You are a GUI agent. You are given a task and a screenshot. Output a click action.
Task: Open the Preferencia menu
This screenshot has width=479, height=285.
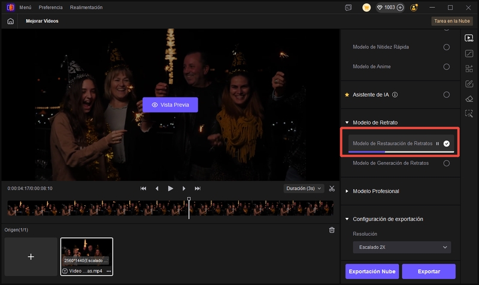click(50, 7)
